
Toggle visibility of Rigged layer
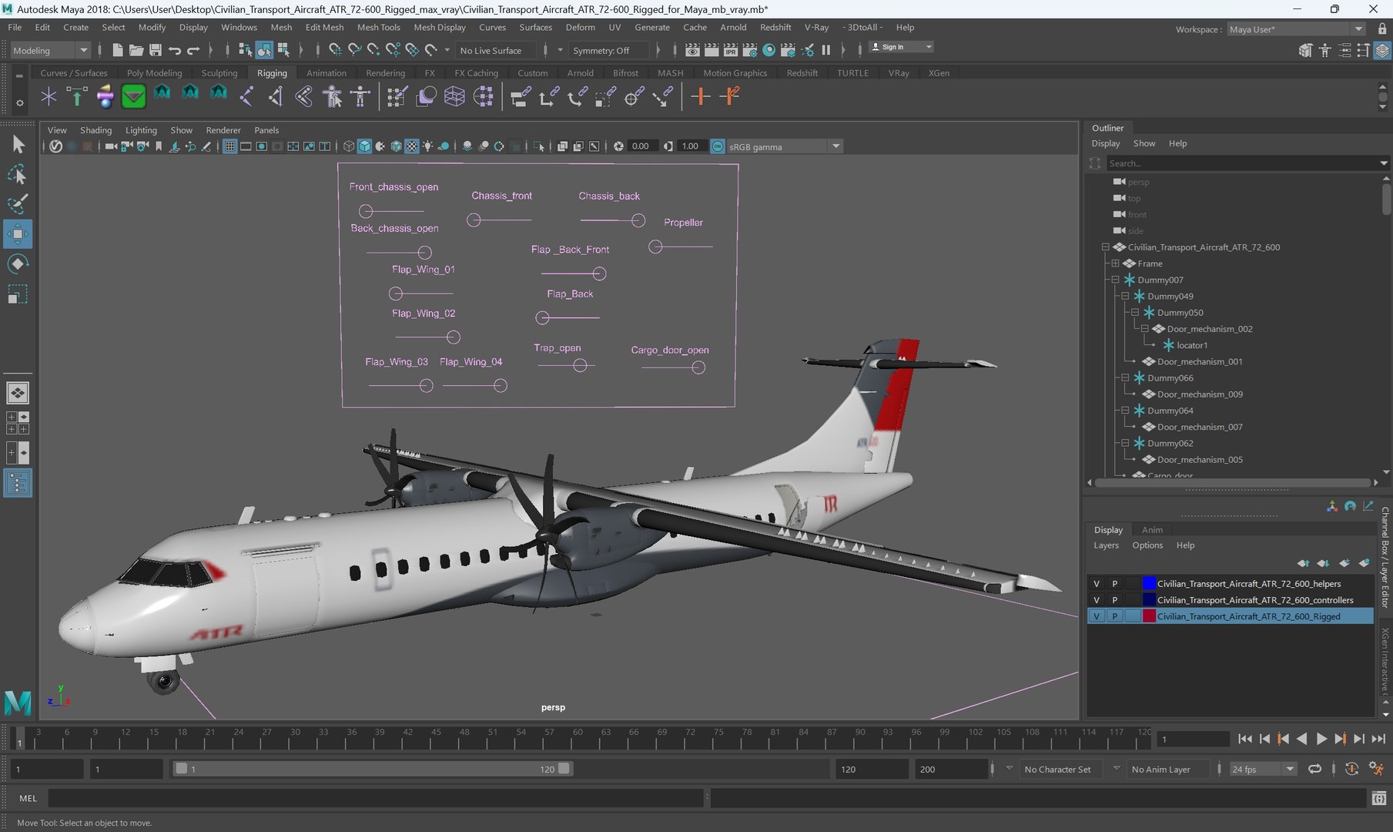(x=1096, y=616)
